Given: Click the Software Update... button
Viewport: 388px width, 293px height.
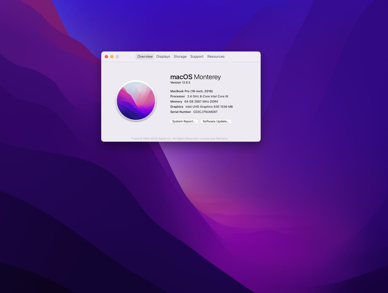Looking at the screenshot, I should click(216, 121).
